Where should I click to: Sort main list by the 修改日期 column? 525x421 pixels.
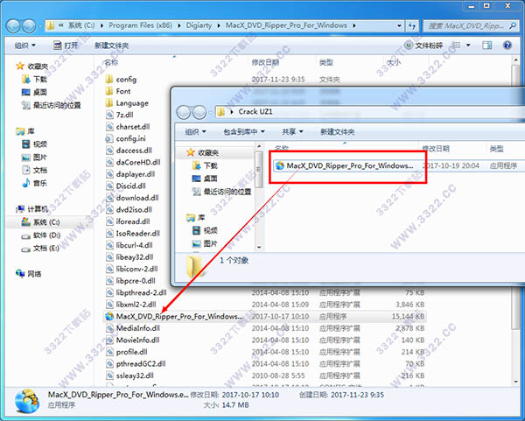265,62
